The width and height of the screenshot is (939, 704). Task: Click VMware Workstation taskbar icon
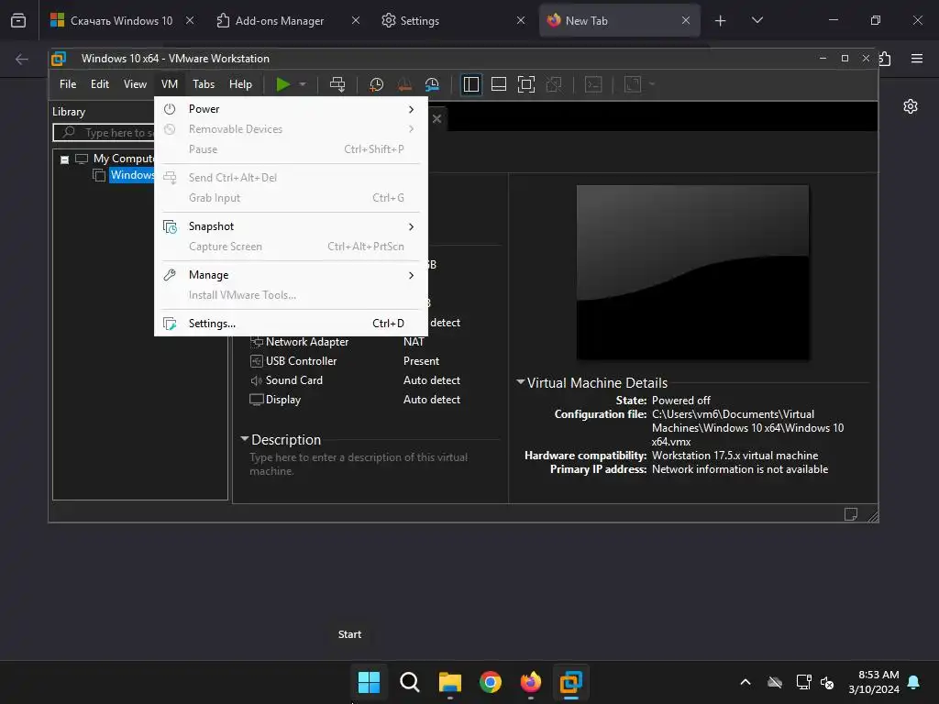[570, 682]
